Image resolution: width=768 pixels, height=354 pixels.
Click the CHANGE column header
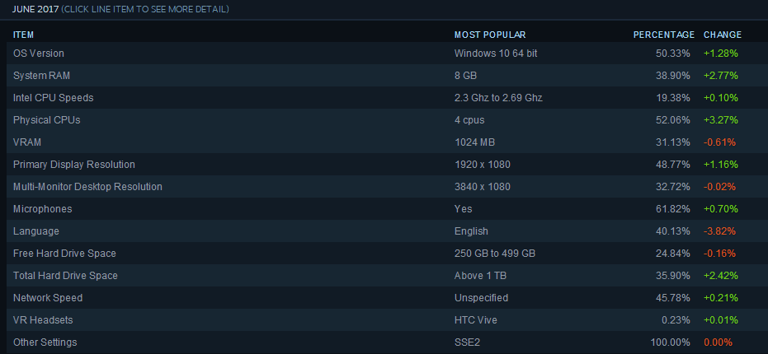coord(722,35)
